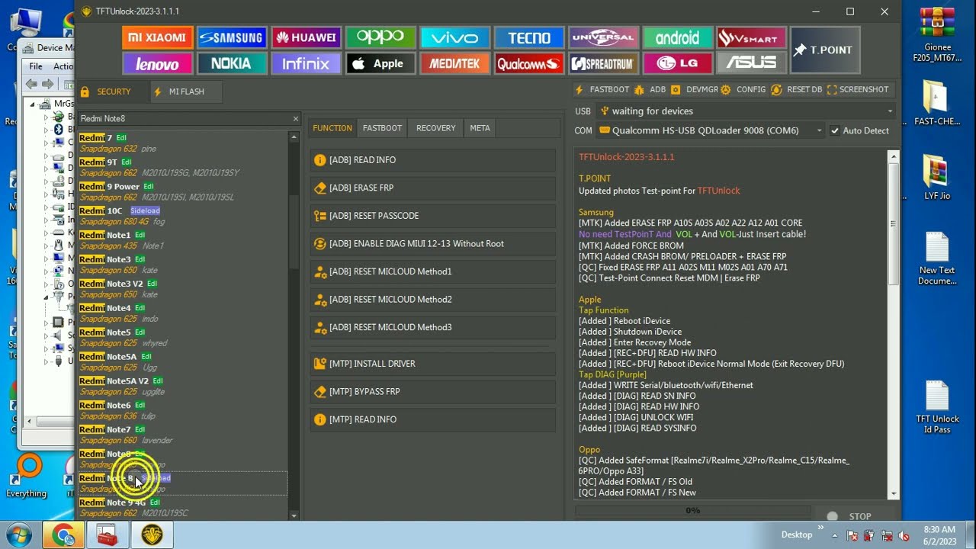Select the MediaTek chipset button
The image size is (976, 549).
click(454, 63)
